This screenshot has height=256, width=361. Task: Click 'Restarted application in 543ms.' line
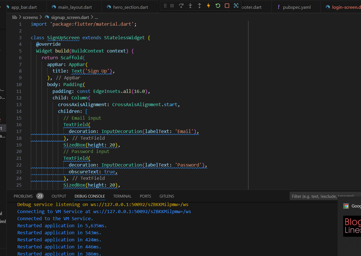coord(59,233)
